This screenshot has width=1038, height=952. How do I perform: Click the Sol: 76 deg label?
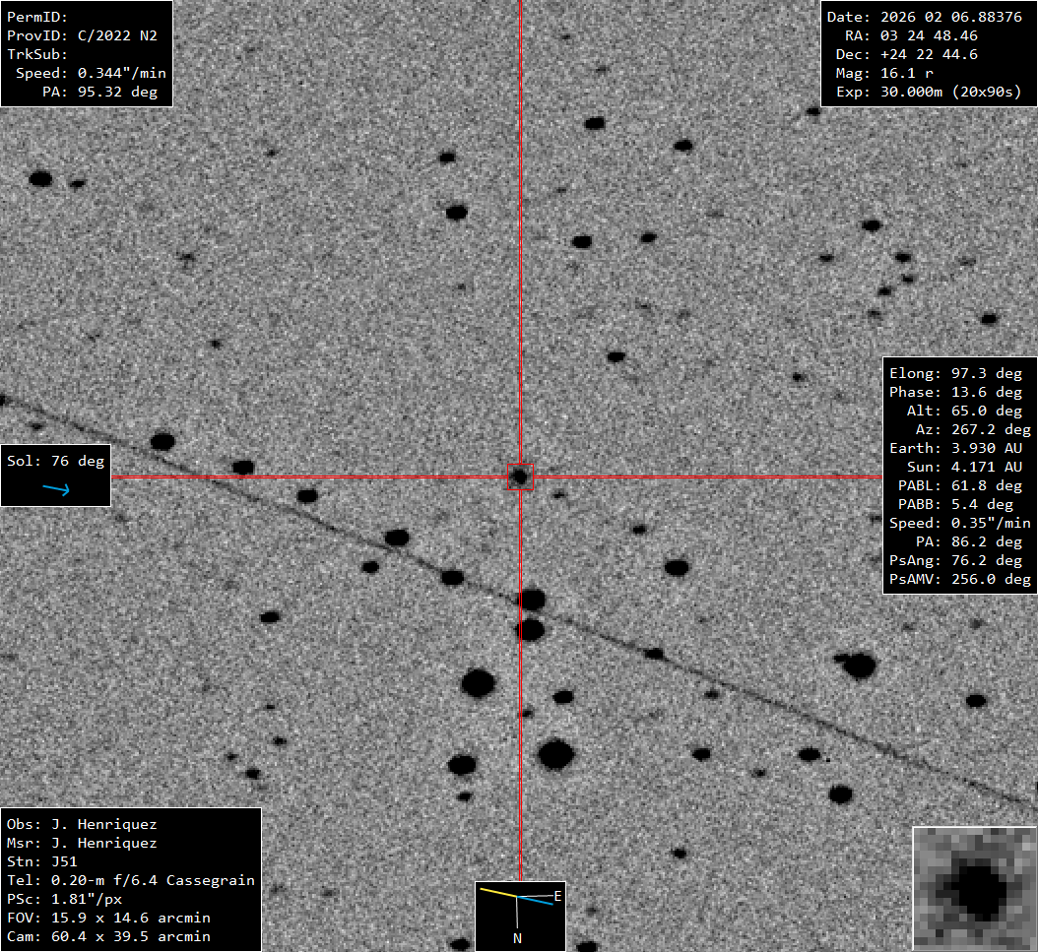pos(55,461)
